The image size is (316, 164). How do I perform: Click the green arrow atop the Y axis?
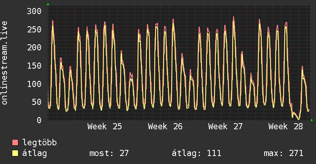48,4
